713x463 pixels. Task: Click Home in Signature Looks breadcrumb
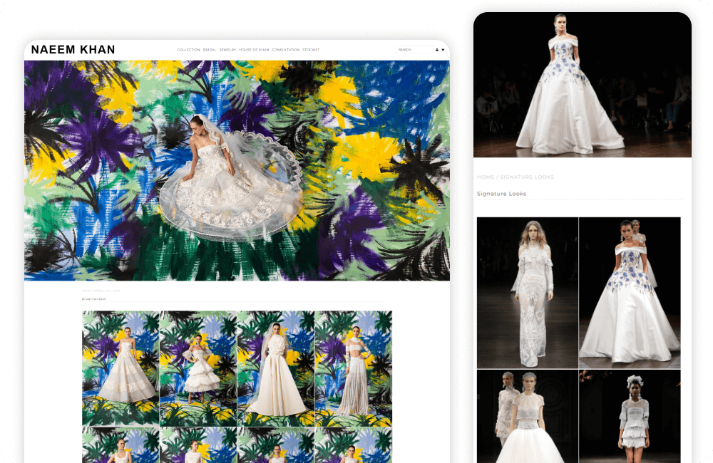pyautogui.click(x=485, y=177)
